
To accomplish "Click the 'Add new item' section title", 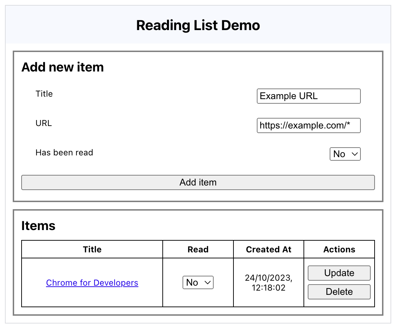I will tap(63, 67).
